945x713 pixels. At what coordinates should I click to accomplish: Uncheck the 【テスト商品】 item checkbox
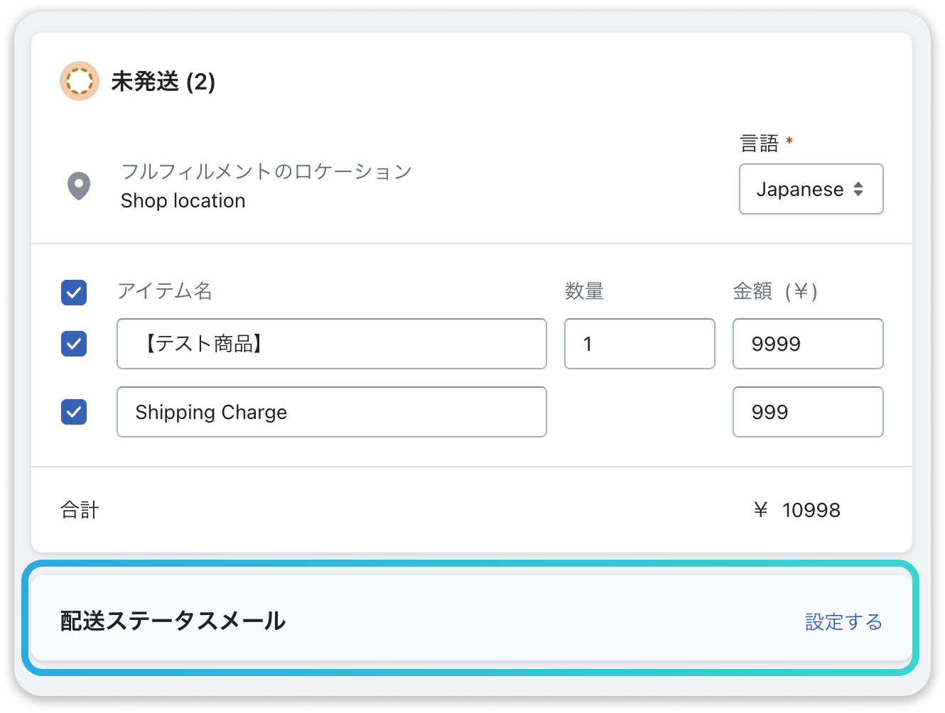click(74, 344)
